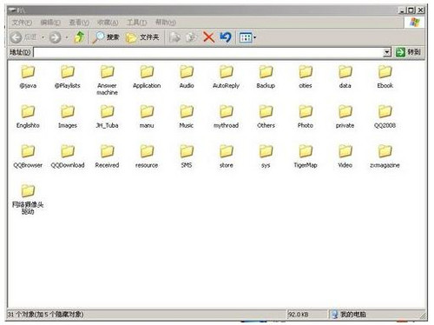Select the sys folder
Viewport: 434px width, 325px height.
point(266,156)
